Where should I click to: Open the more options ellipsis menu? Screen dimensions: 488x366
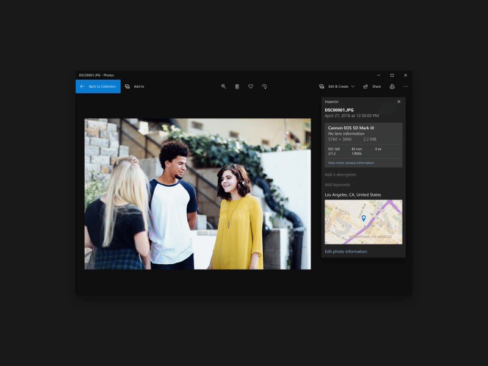(406, 87)
